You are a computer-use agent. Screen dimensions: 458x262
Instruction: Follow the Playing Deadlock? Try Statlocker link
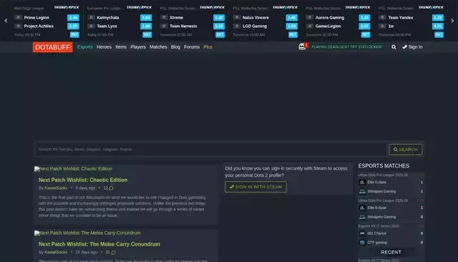346,47
